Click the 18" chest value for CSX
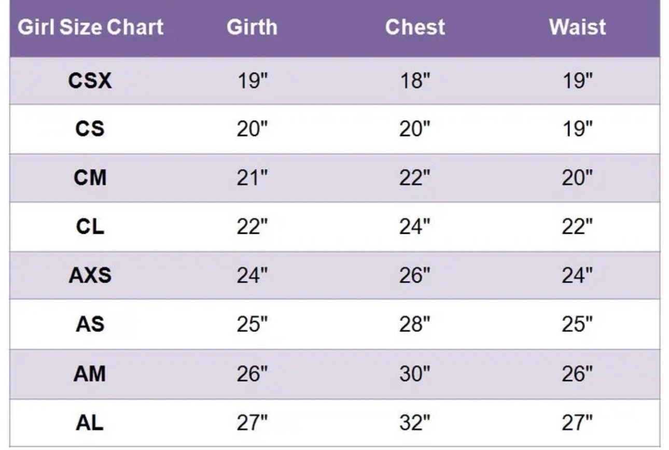The image size is (669, 450). point(415,81)
